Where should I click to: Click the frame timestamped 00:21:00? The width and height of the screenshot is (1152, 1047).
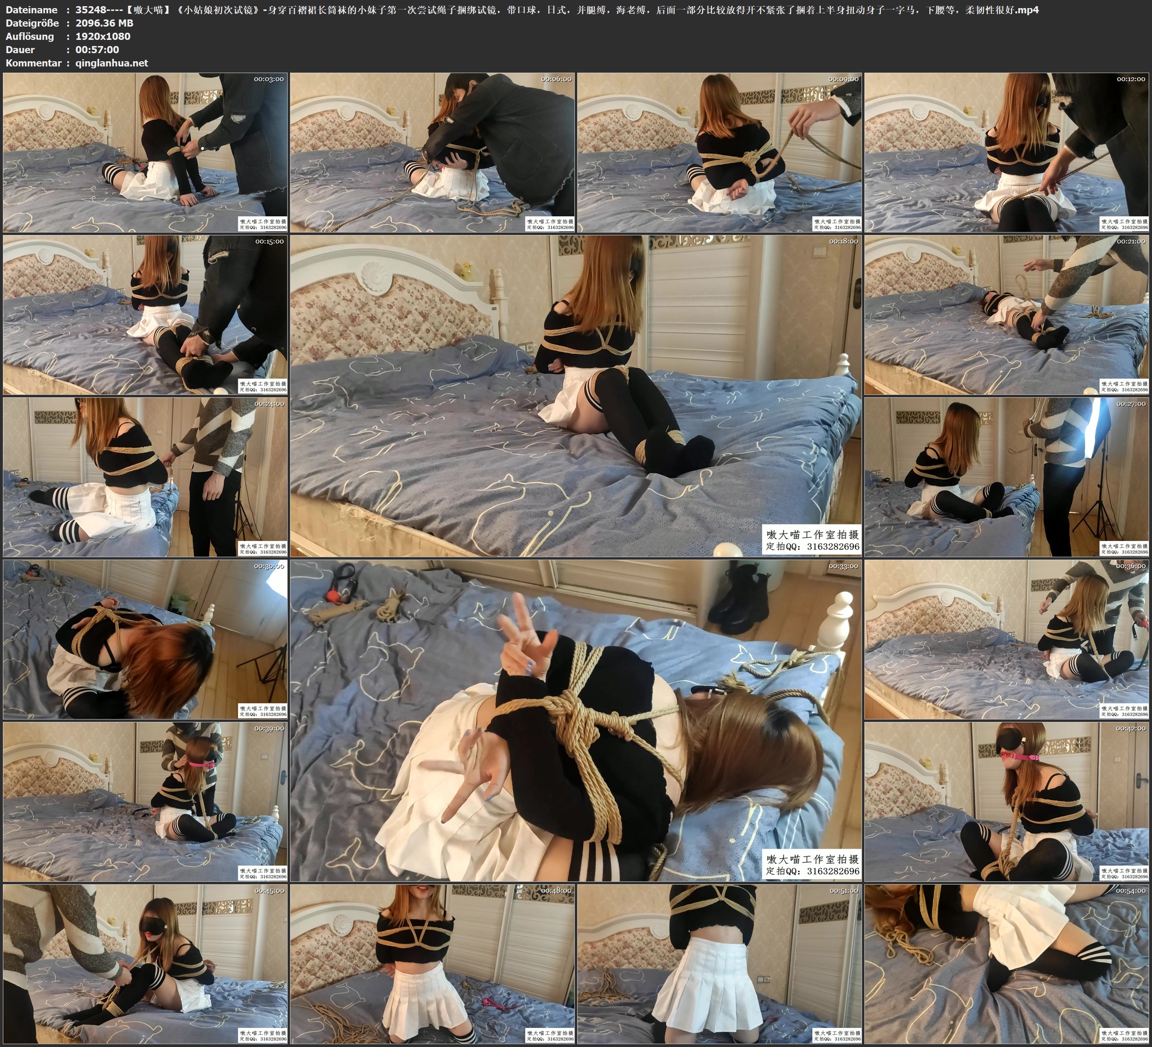[1006, 315]
